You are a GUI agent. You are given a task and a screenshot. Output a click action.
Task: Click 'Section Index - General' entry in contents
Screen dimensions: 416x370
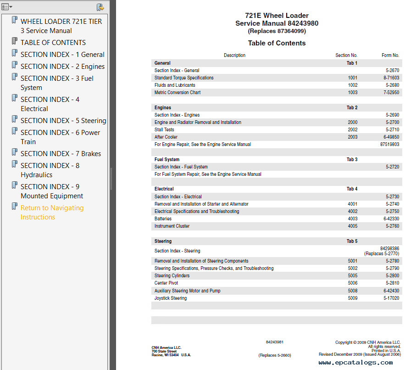(177, 70)
